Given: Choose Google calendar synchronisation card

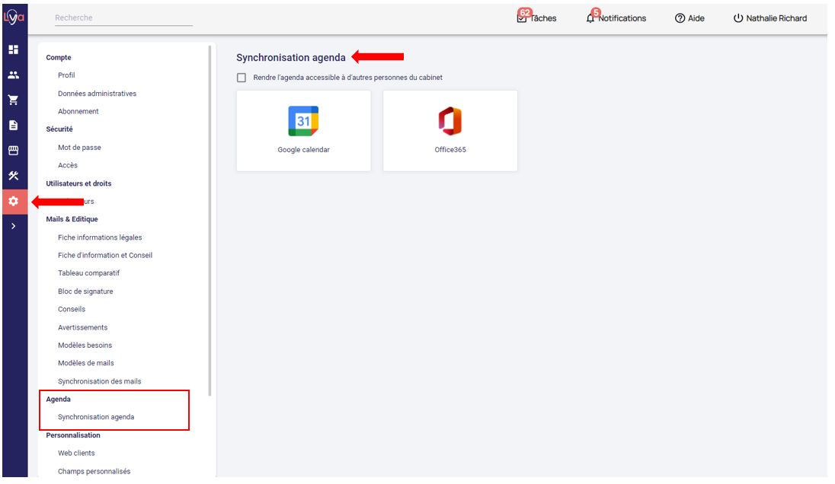Looking at the screenshot, I should 303,131.
